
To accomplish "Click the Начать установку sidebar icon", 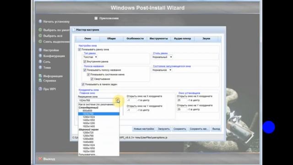I will point(40,22).
